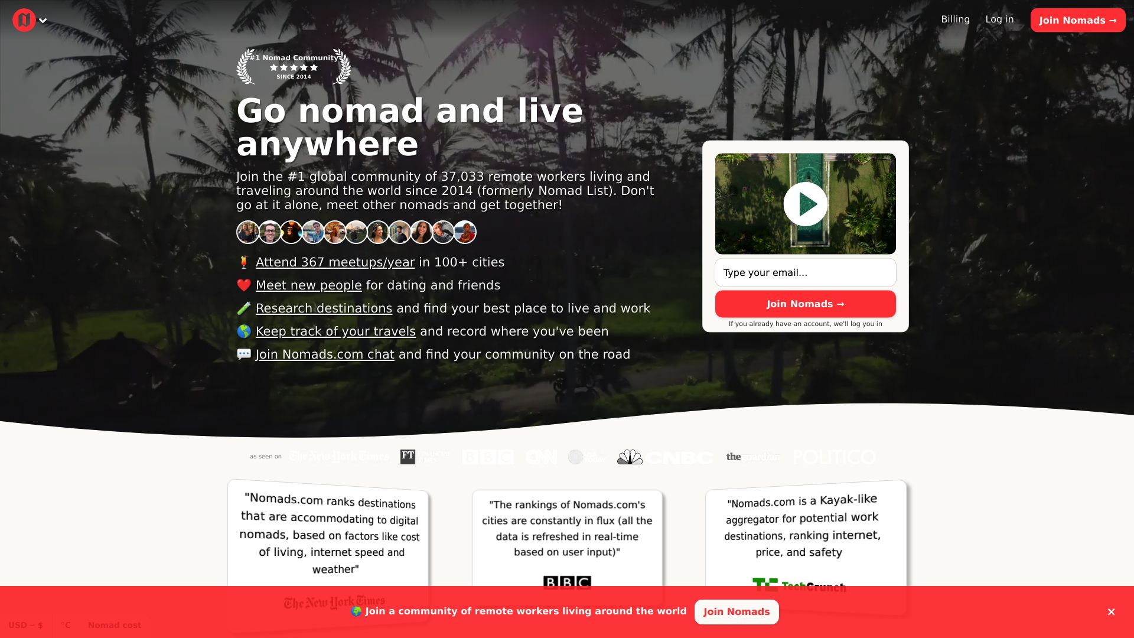The height and width of the screenshot is (638, 1134).
Task: Click the email input field to type
Action: click(806, 273)
